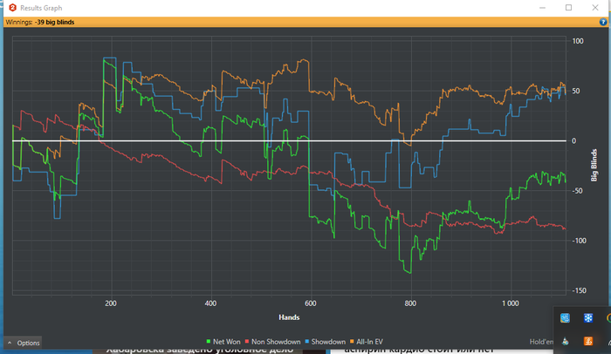Open the cone-shaped tray icon
This screenshot has height=354, width=611.
point(565,342)
